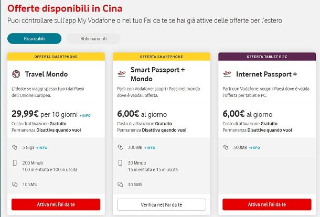The width and height of the screenshot is (320, 217).
Task: Click the 30 Minuti phone icon
Action: pyautogui.click(x=121, y=164)
